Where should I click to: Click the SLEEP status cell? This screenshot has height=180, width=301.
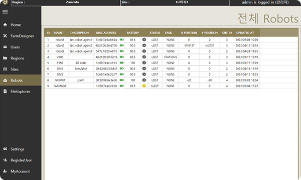point(155,86)
